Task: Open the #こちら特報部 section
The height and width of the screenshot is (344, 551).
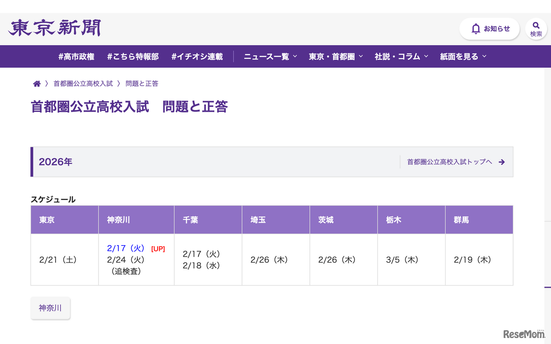Action: click(132, 56)
